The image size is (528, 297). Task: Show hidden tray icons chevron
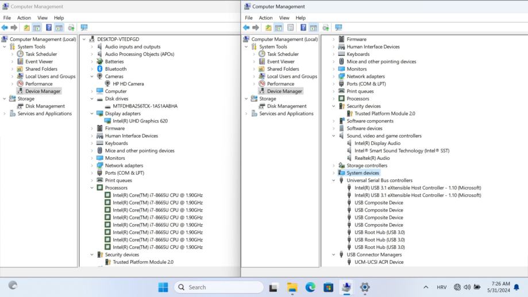point(426,287)
